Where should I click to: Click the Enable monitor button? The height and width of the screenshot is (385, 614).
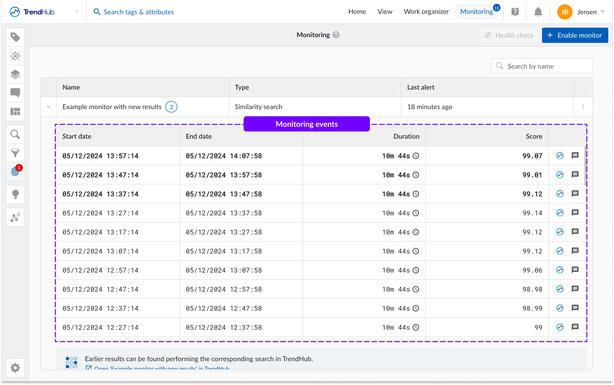point(575,35)
